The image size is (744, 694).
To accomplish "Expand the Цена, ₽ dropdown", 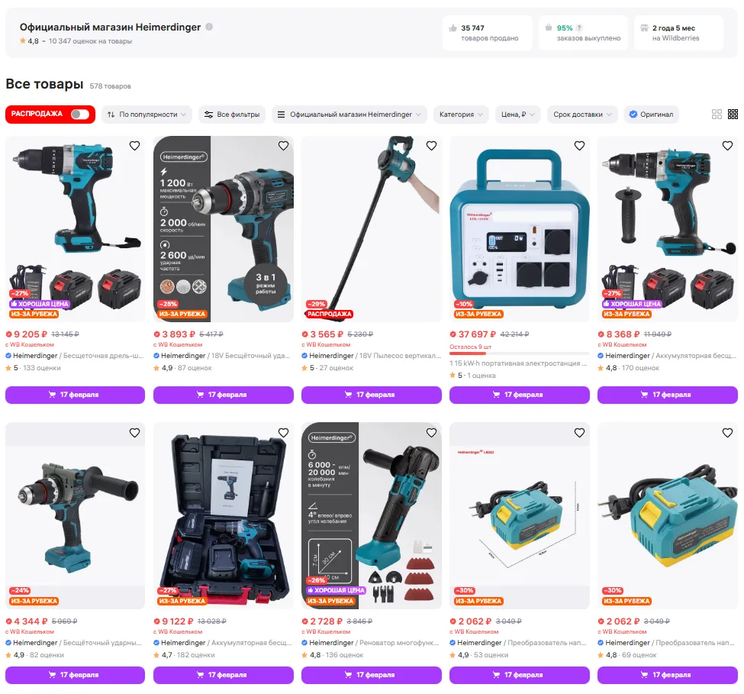I will (517, 115).
